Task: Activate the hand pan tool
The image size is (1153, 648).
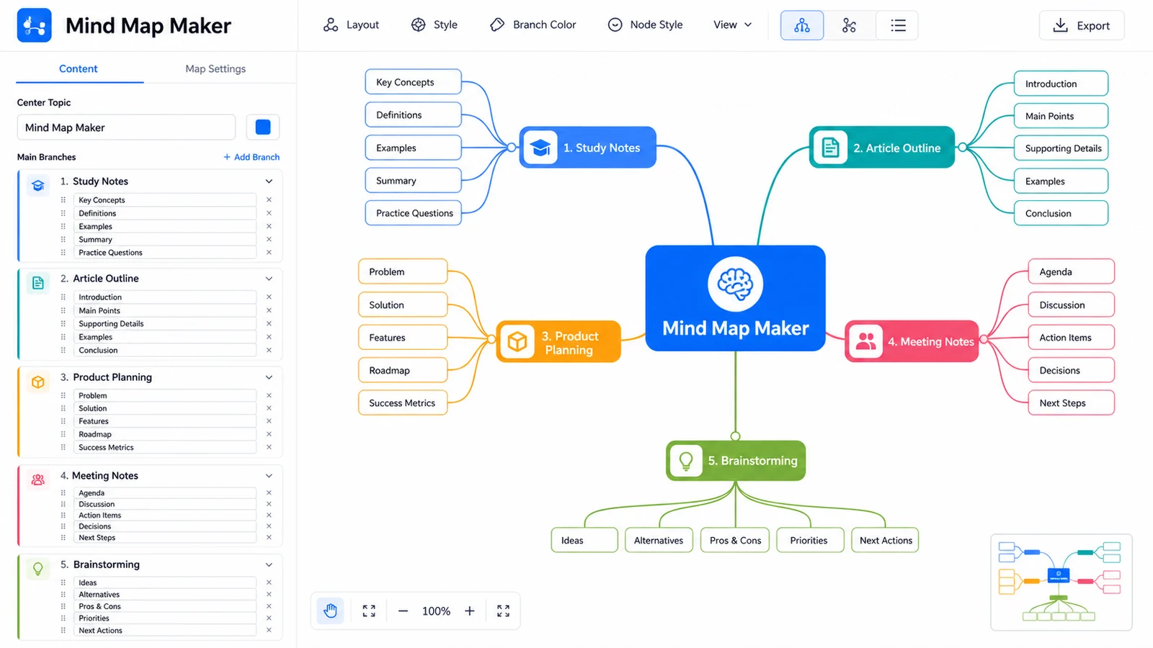Action: (x=331, y=611)
